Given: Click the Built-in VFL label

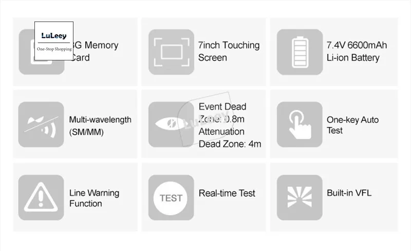Looking at the screenshot, I should [349, 193].
